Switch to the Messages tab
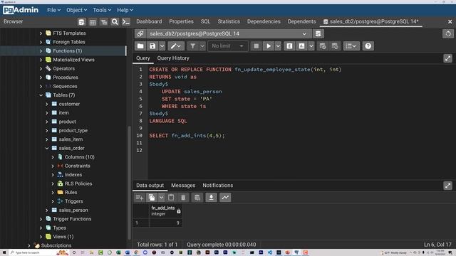This screenshot has width=456, height=256. tap(183, 185)
